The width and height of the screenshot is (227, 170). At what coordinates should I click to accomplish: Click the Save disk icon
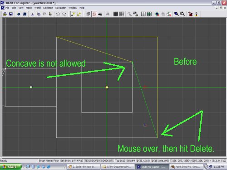(x=11, y=14)
